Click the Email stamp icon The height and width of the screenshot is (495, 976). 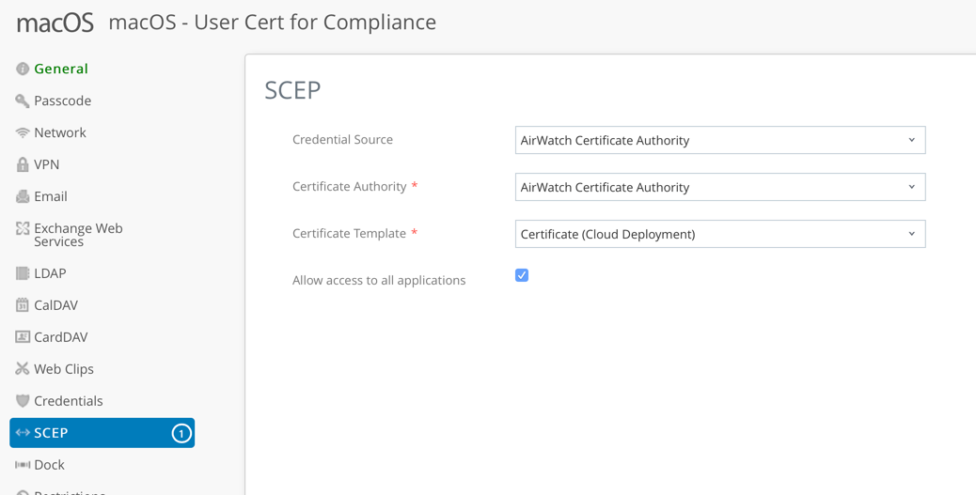point(23,196)
